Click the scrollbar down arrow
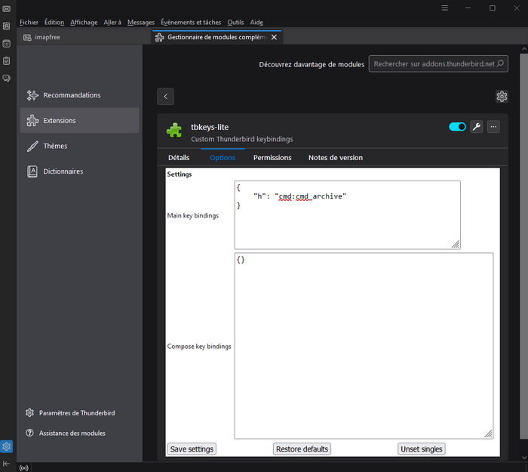 tap(524, 458)
